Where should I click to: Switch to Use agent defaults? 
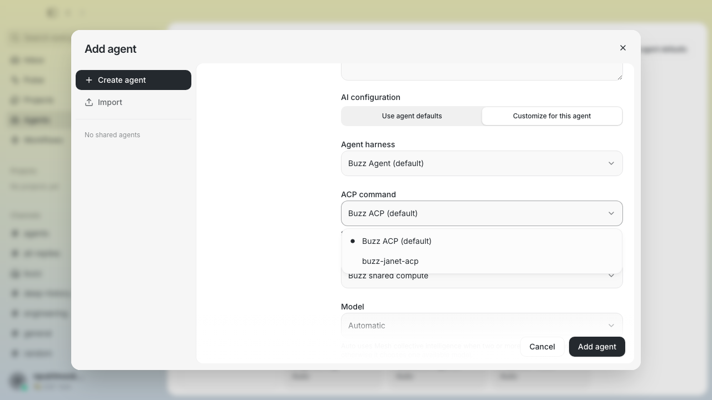pos(412,116)
